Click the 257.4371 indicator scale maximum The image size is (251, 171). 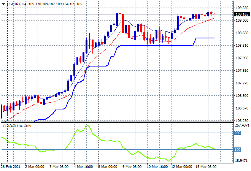[x=242, y=125]
